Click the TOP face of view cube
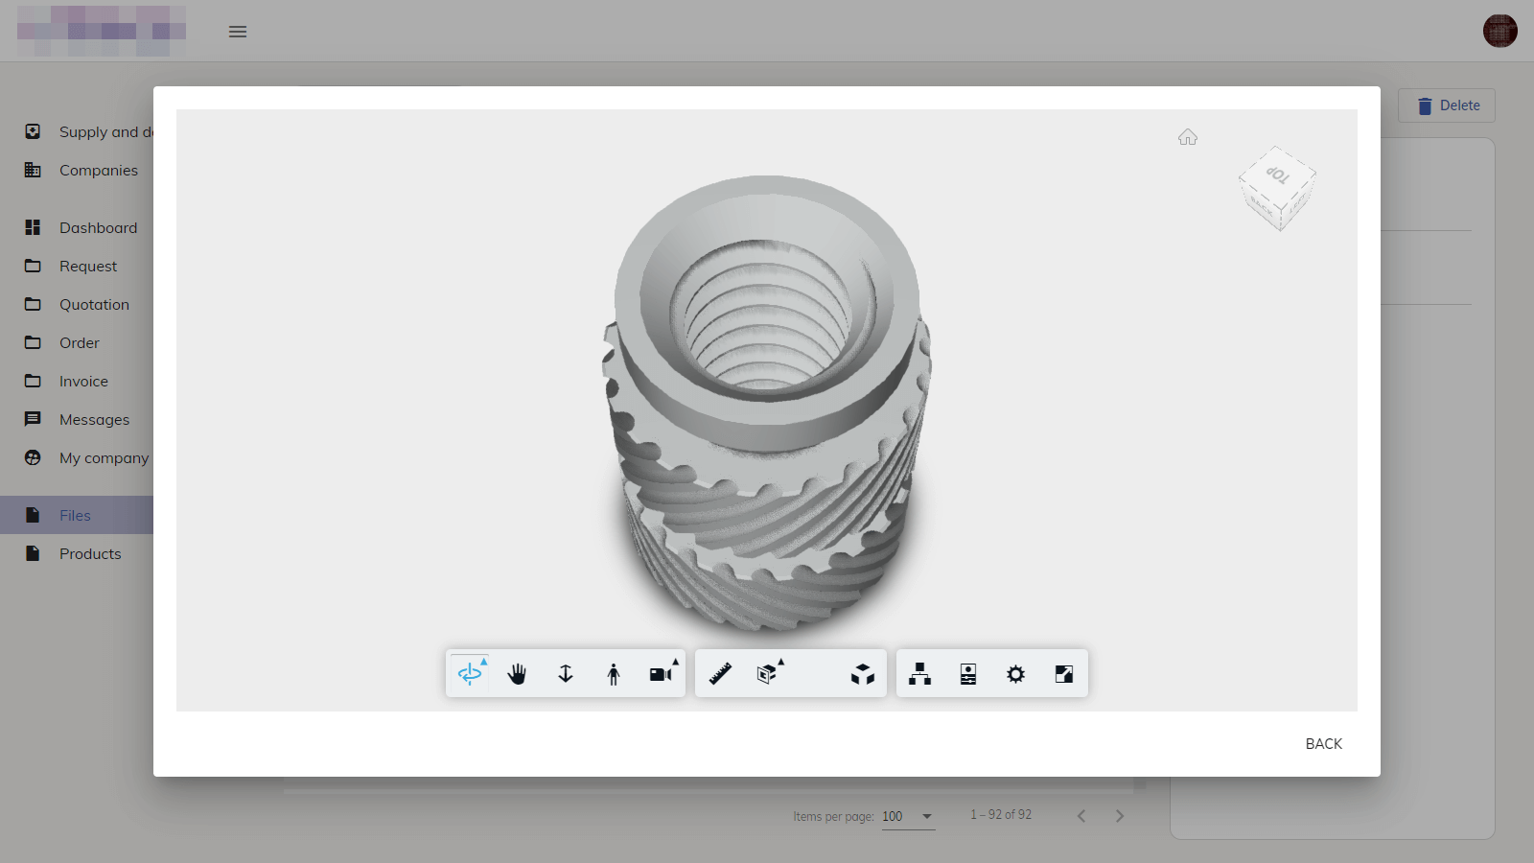The height and width of the screenshot is (863, 1534). tap(1278, 175)
